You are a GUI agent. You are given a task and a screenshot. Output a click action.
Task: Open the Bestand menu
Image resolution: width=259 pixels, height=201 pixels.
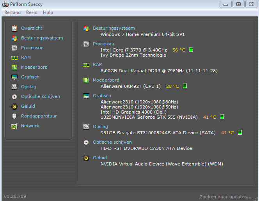(x=12, y=12)
